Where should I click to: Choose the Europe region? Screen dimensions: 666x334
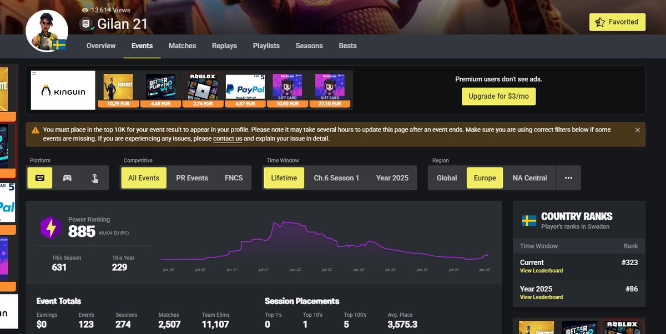[485, 178]
